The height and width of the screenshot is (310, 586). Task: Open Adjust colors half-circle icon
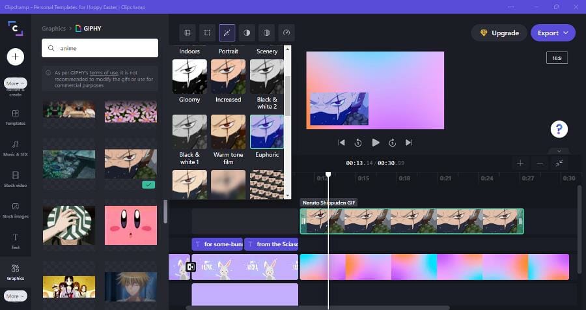click(x=247, y=33)
